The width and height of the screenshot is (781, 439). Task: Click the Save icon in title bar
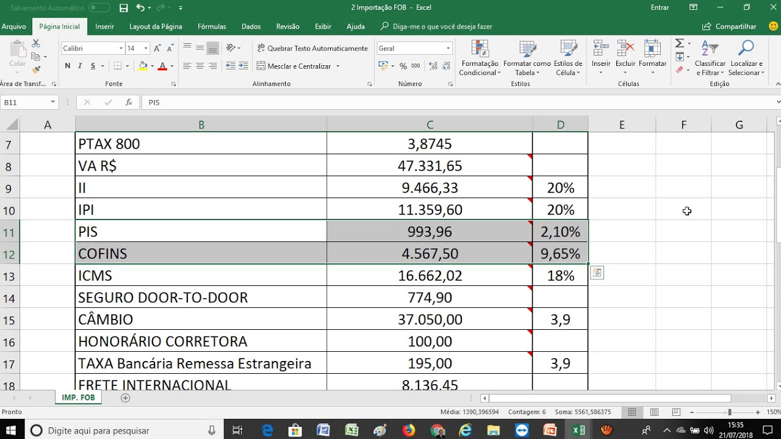124,8
